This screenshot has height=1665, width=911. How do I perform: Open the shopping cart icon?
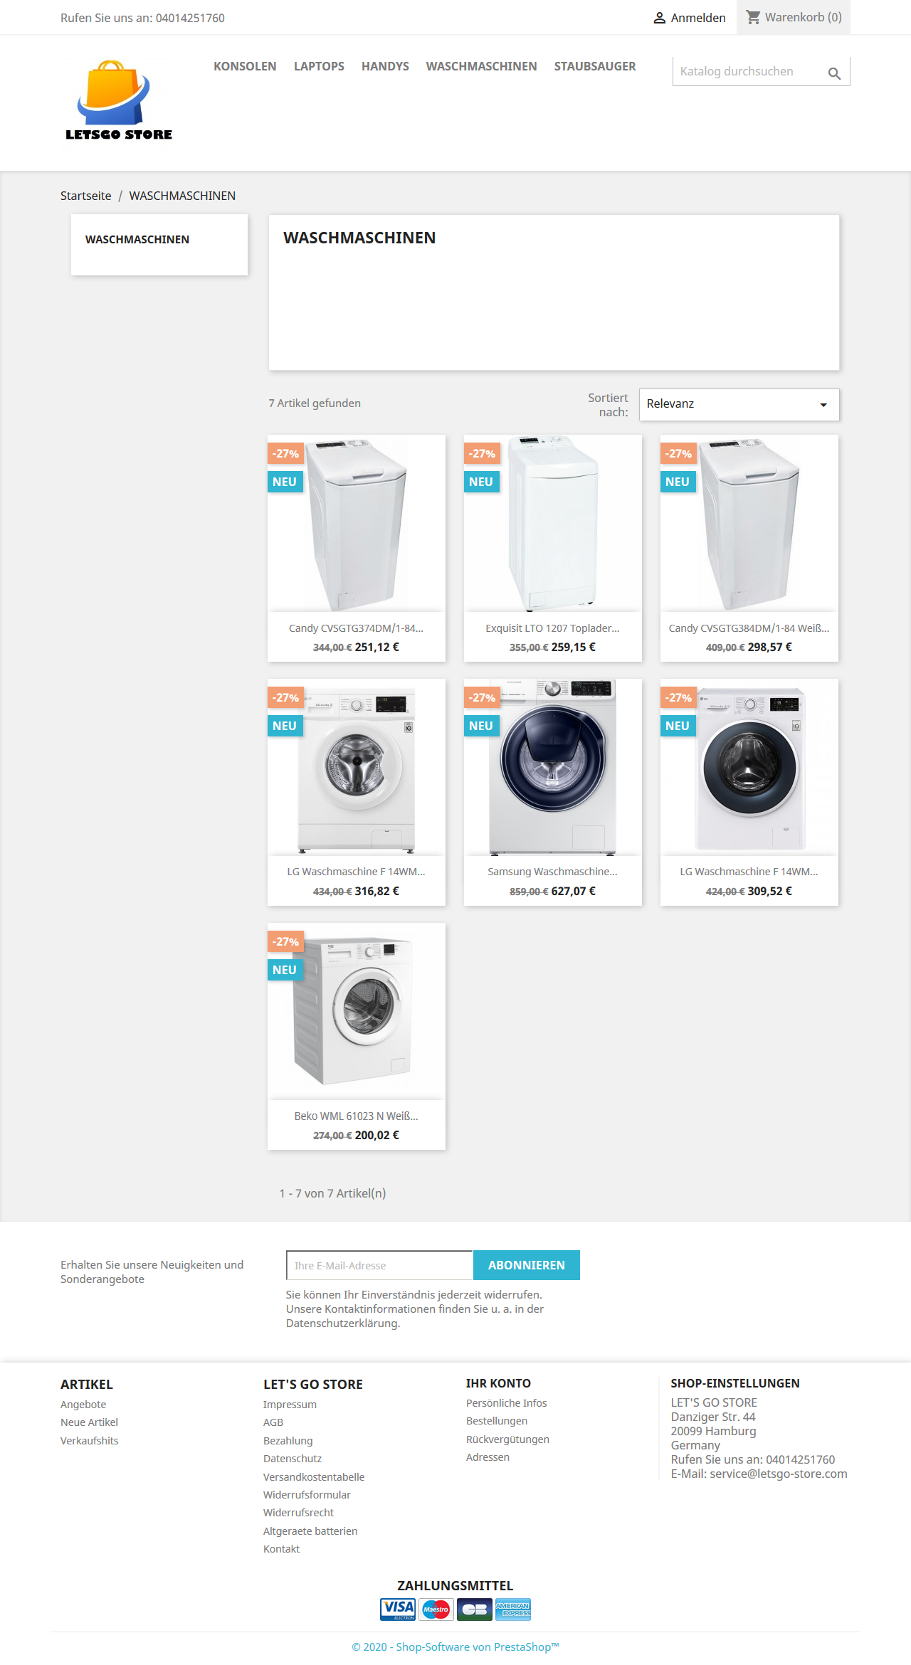[x=753, y=17]
